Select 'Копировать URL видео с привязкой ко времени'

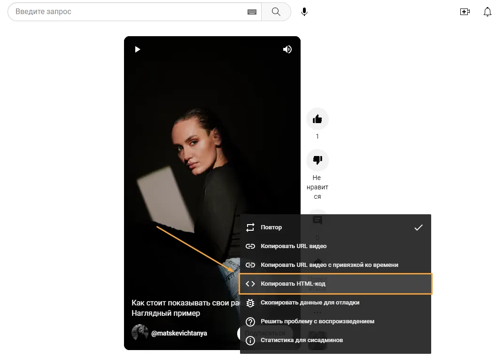click(335, 265)
